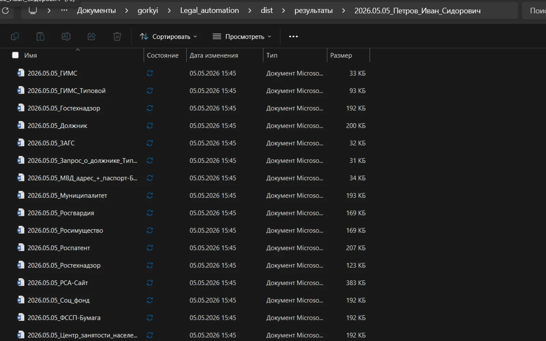Select the file 2026.05.05_ГИМС_Типовой

[x=67, y=91]
